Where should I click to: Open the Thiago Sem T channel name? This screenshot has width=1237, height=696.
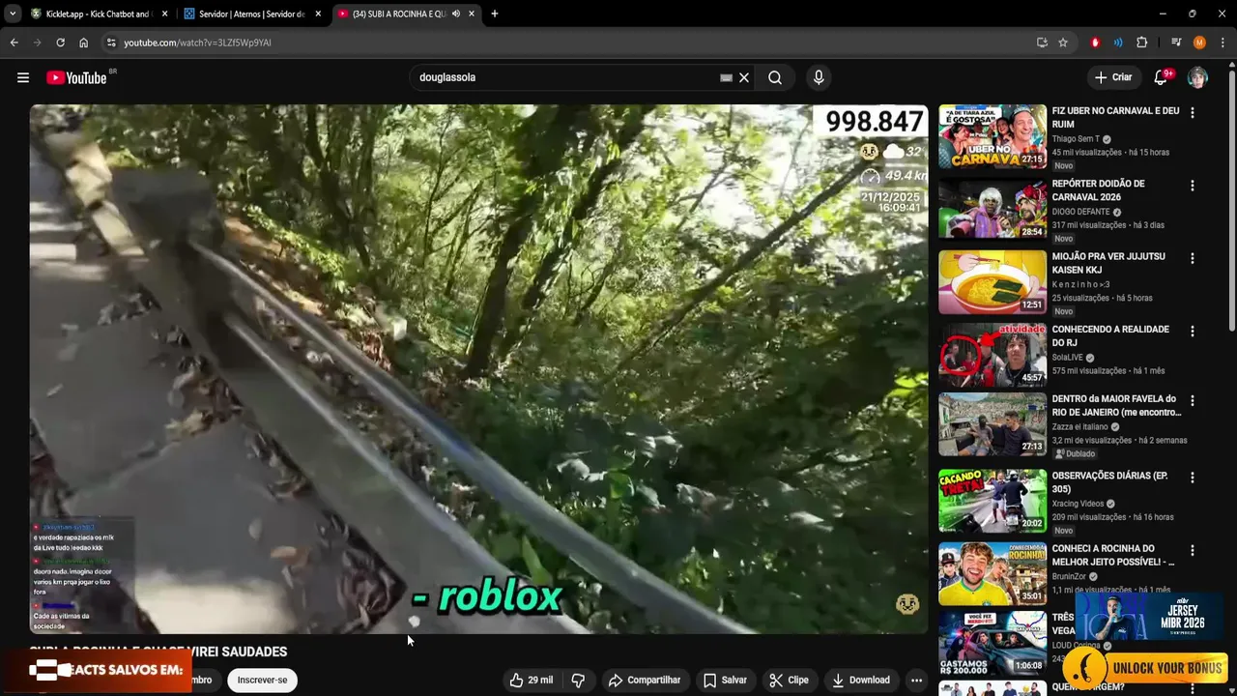coord(1076,139)
